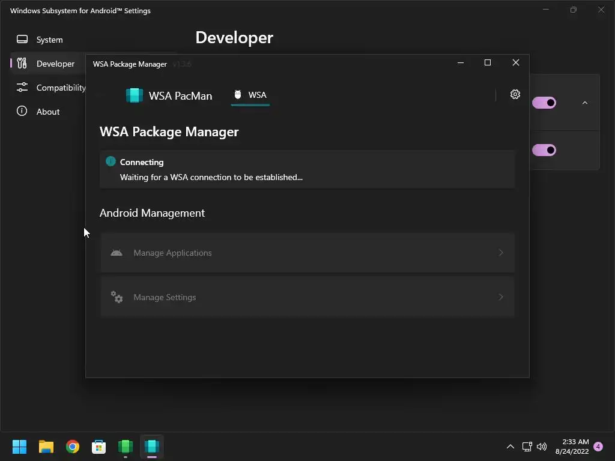Toggle the lower purple switch
The height and width of the screenshot is (461, 615).
(544, 150)
